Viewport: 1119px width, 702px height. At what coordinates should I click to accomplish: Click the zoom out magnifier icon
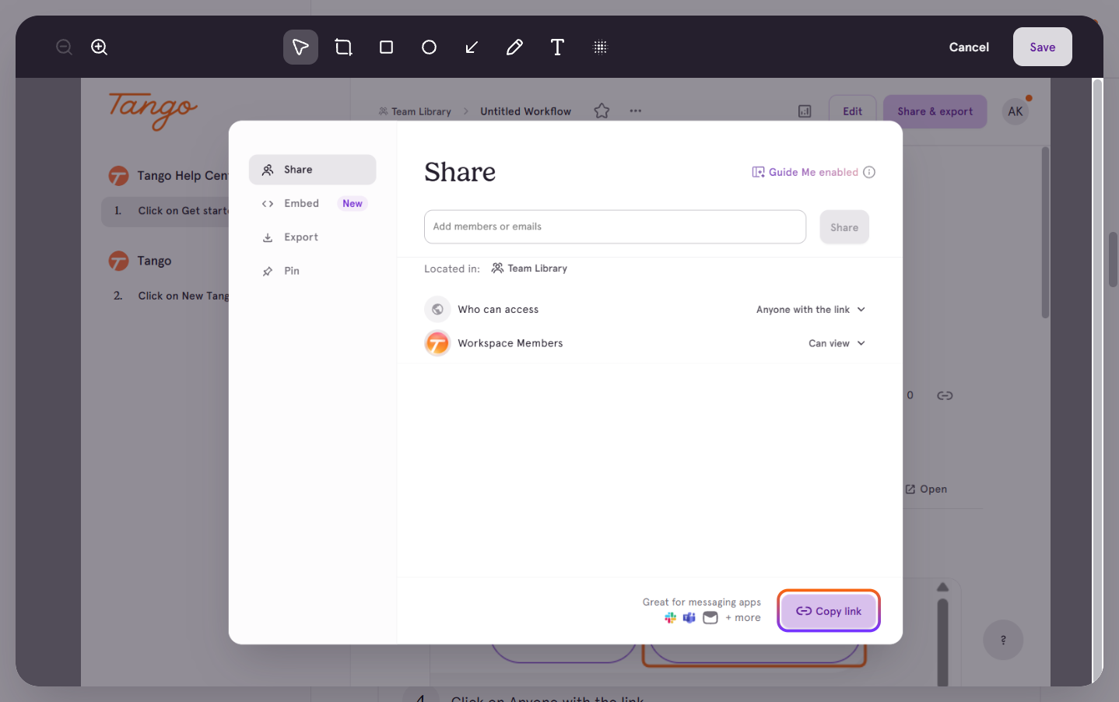click(x=65, y=47)
